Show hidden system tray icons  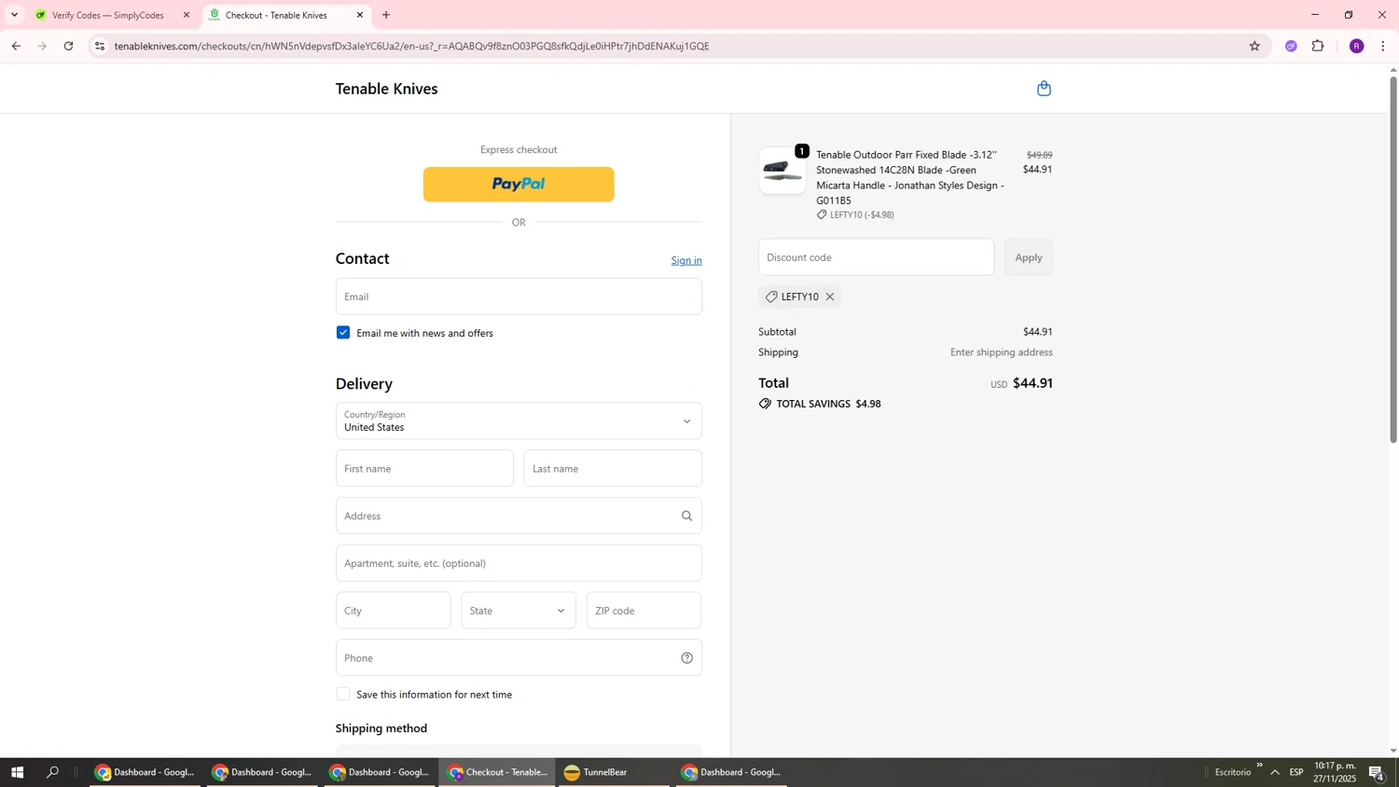1275,772
